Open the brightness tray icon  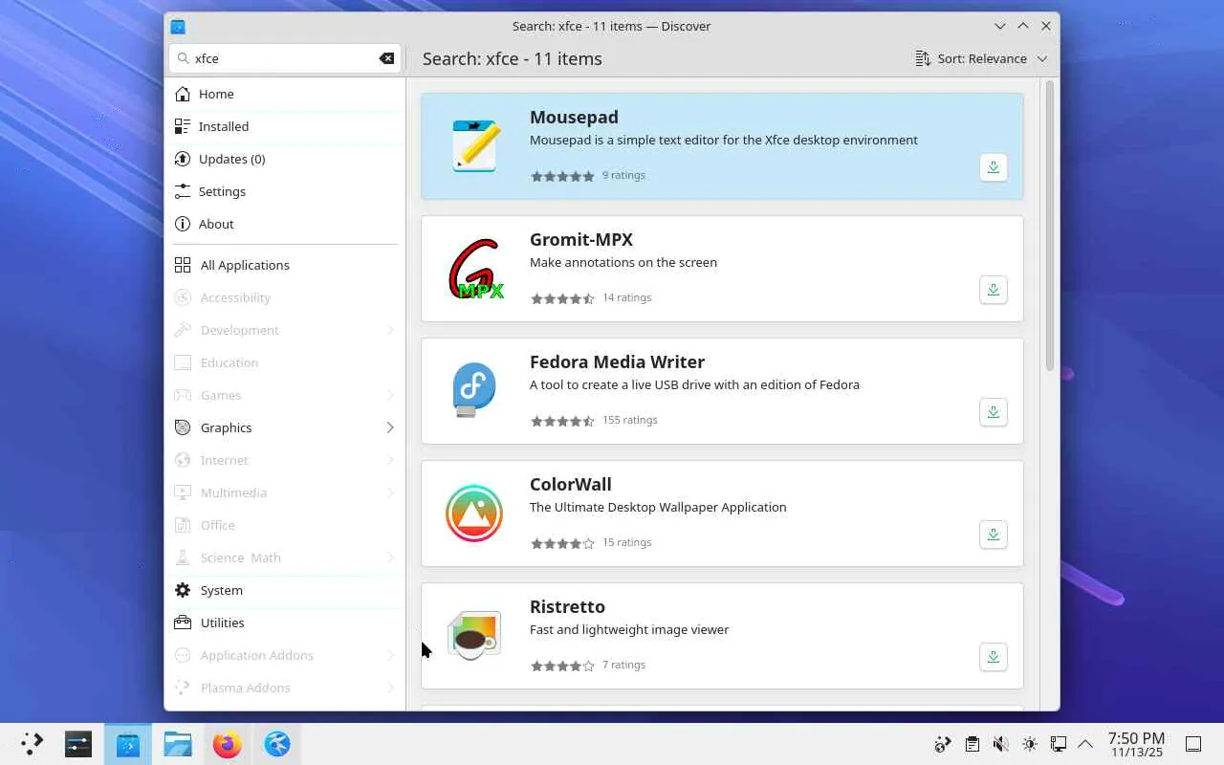point(1029,744)
